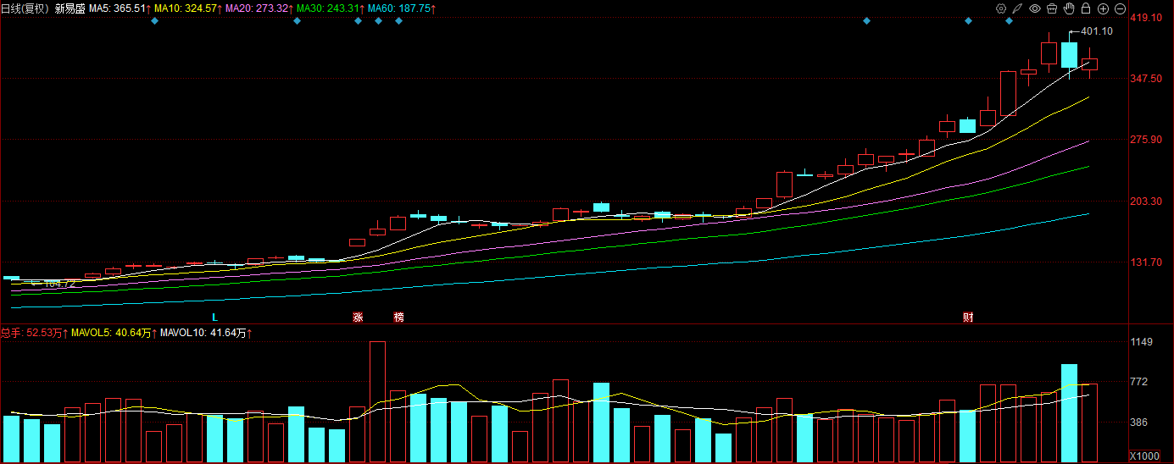Click the 新易盛 stock name
Viewport: 1174px width, 464px height.
tap(70, 8)
